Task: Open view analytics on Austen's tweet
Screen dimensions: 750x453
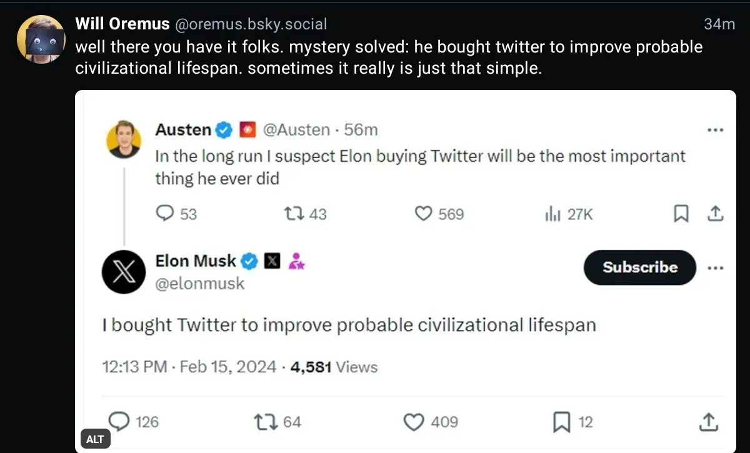Action: point(552,214)
